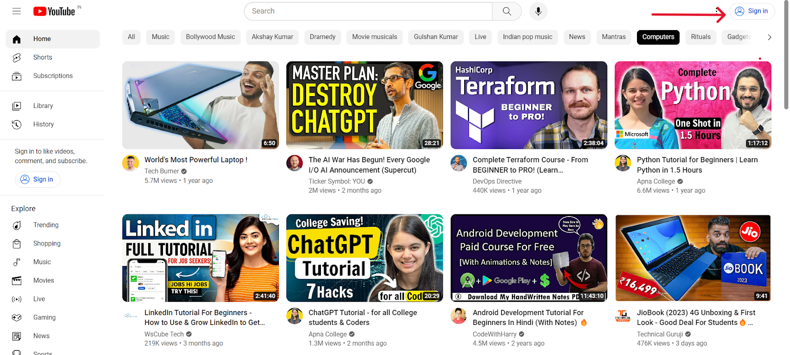
Task: Open Apna College avatar beside ChatGPT Tutorial
Action: pos(295,316)
